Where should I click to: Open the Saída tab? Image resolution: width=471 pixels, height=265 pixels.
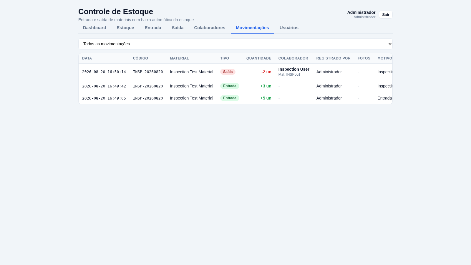(x=178, y=28)
